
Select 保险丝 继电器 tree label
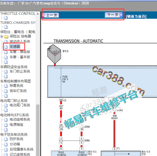[20, 36]
